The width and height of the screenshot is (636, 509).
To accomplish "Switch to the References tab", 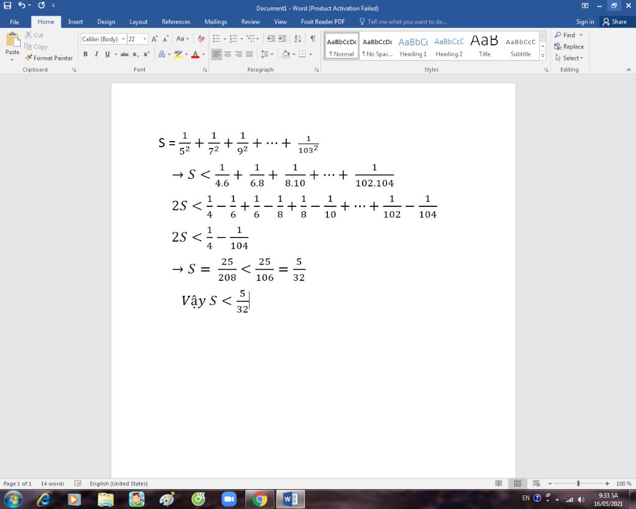I will (x=176, y=22).
